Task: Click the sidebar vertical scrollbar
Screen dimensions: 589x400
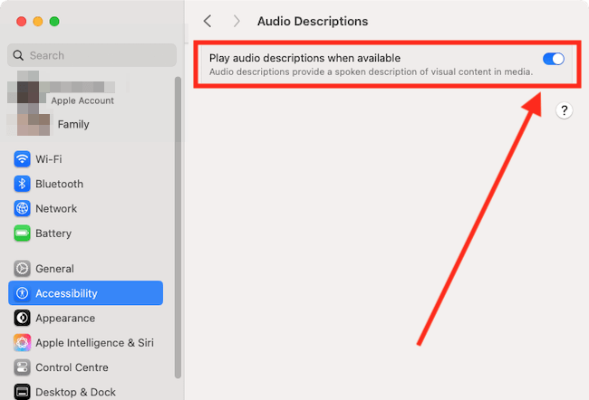Action: pos(178,226)
